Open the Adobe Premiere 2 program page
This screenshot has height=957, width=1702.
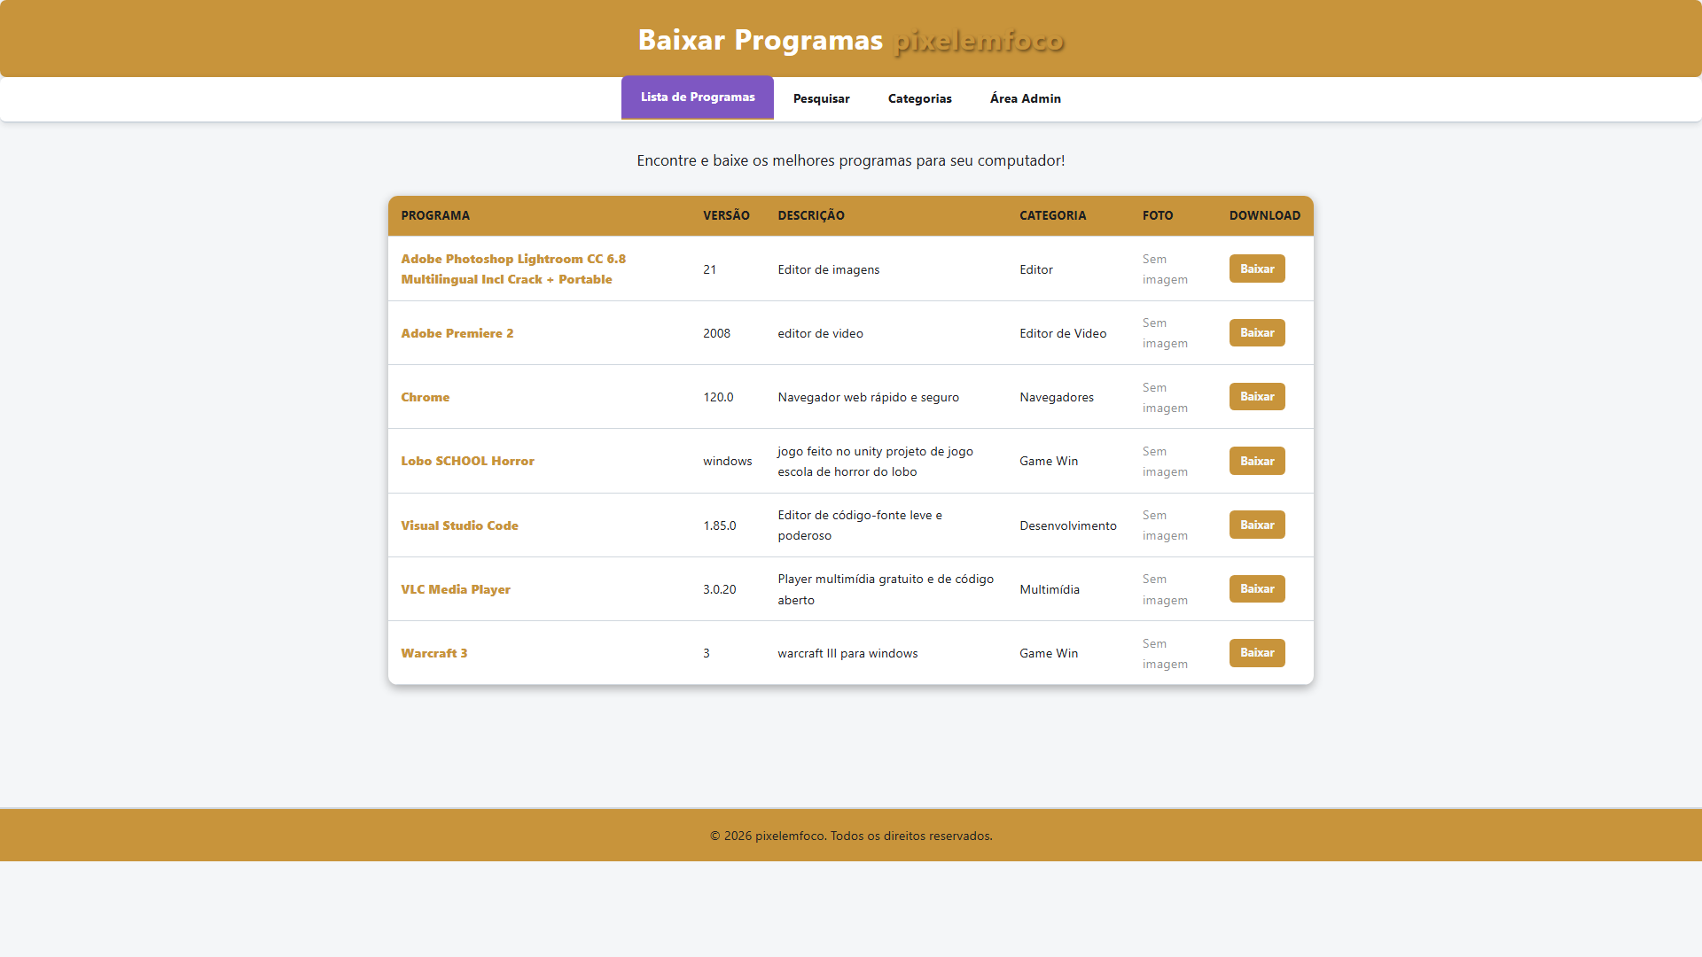point(457,333)
